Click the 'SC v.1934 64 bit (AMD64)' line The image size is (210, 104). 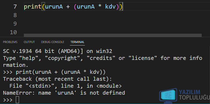click(x=57, y=51)
